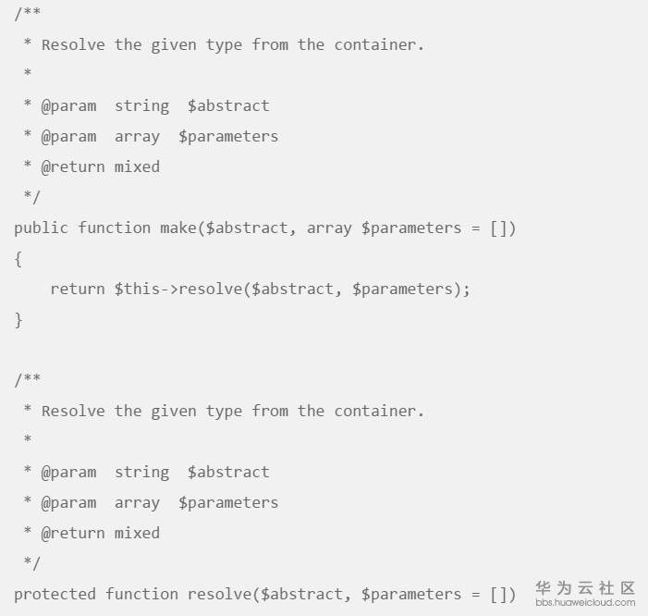Click the 华为云社区 watermark text
Screen dimensions: 648x616
pos(585,587)
